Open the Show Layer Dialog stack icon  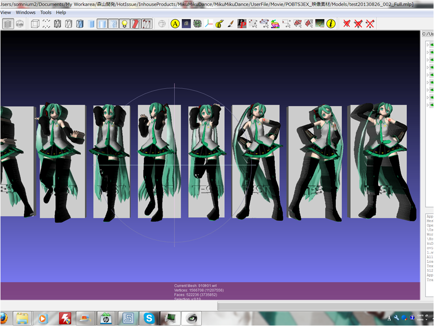tap(8, 24)
